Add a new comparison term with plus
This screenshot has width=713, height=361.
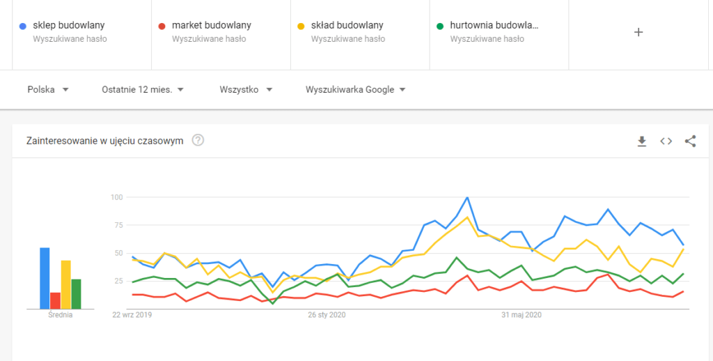[638, 32]
